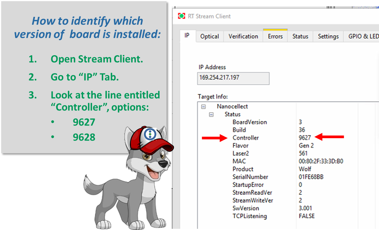This screenshot has width=379, height=230.
Task: Click the red arrow left of Controller
Action: pos(214,138)
